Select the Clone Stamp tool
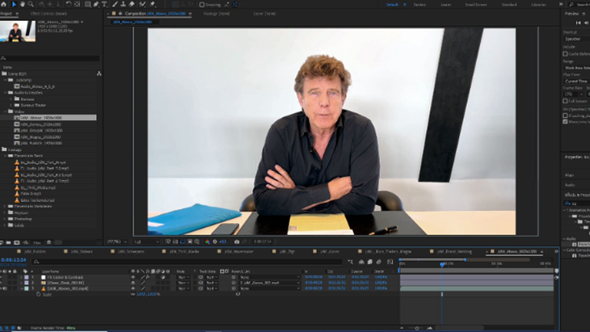The image size is (590, 332). coord(123,4)
